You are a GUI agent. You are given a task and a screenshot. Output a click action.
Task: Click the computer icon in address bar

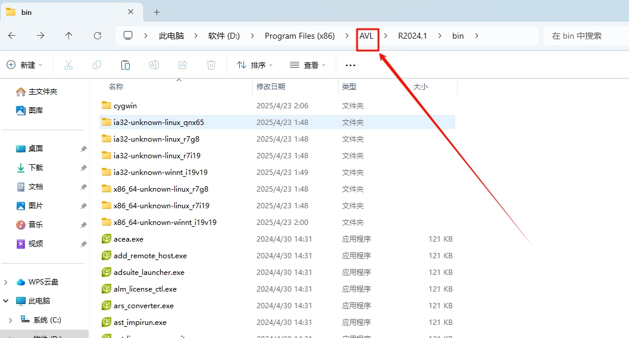point(128,36)
